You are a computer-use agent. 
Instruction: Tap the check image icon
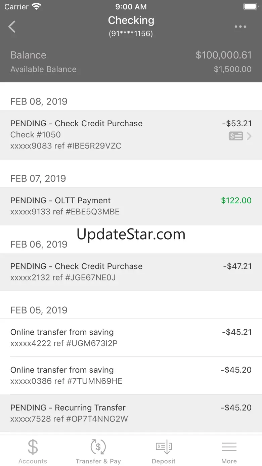click(x=236, y=136)
